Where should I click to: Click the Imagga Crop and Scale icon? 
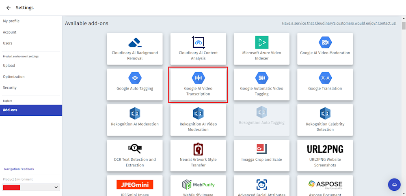click(x=262, y=149)
